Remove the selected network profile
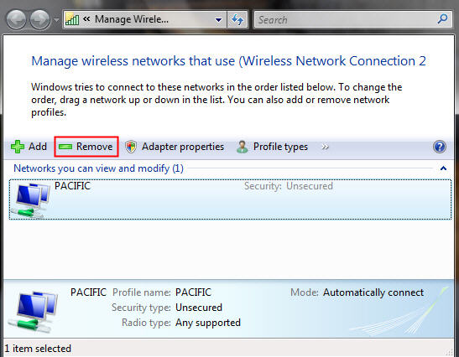Image resolution: width=459 pixels, height=357 pixels. coord(86,147)
